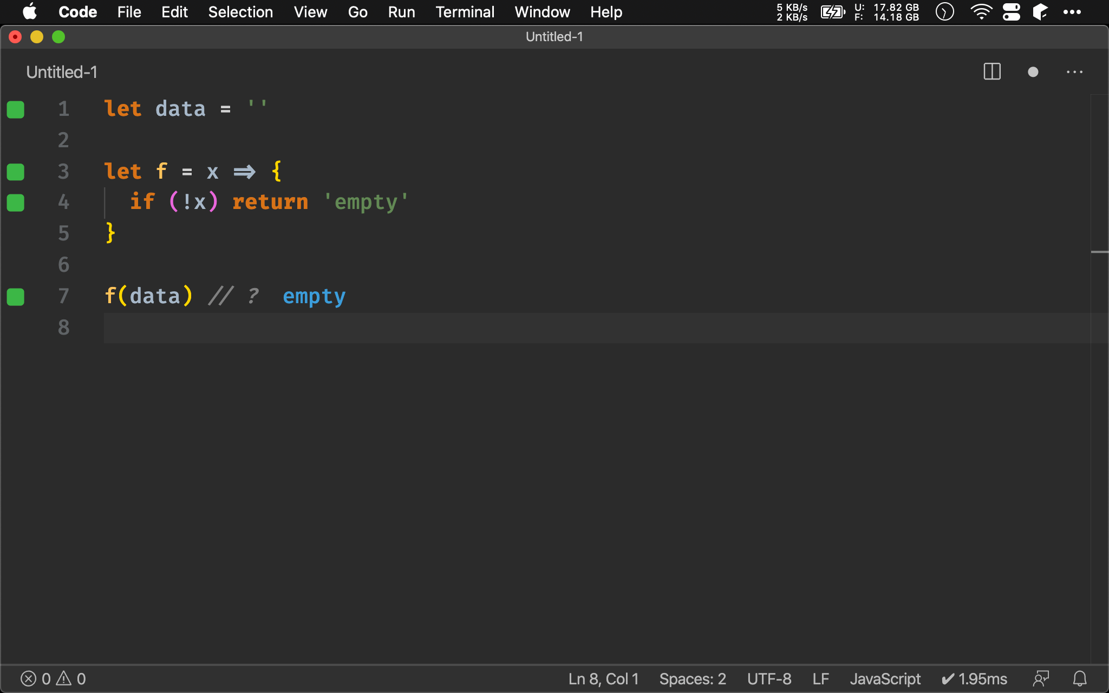Open the Code application menu

[77, 12]
